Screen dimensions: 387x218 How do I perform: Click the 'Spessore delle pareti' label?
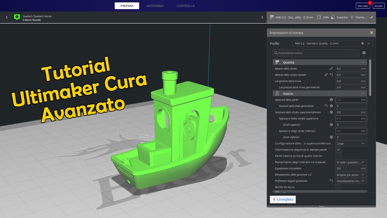[287, 100]
